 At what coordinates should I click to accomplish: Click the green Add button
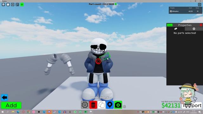11,105
